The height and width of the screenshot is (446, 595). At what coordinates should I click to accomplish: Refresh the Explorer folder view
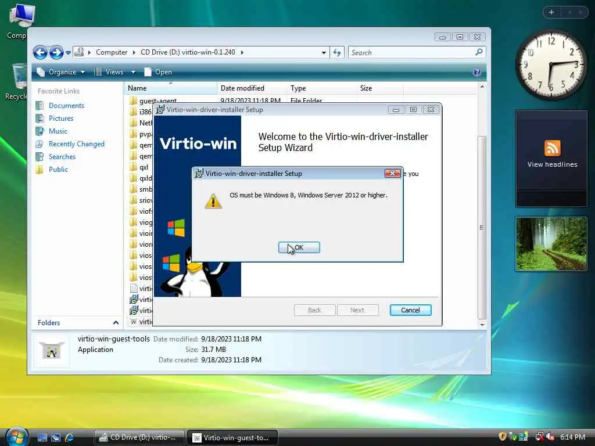tap(337, 53)
